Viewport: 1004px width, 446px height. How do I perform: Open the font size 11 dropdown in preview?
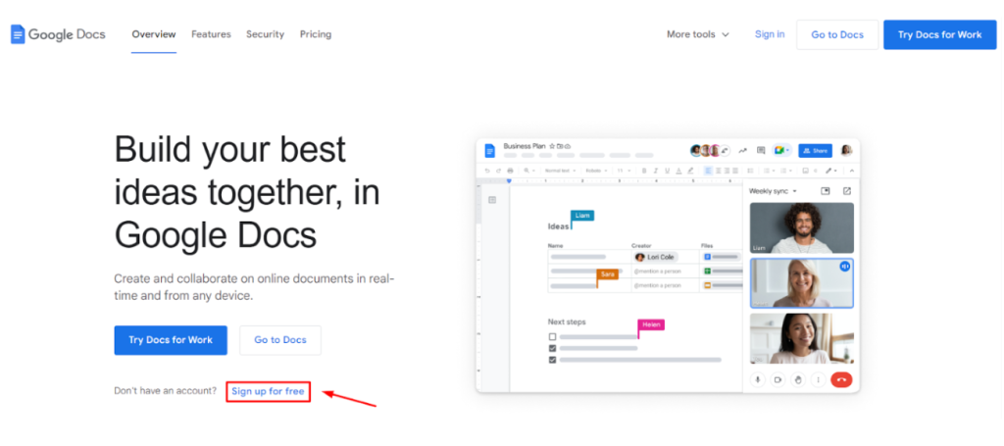point(624,171)
